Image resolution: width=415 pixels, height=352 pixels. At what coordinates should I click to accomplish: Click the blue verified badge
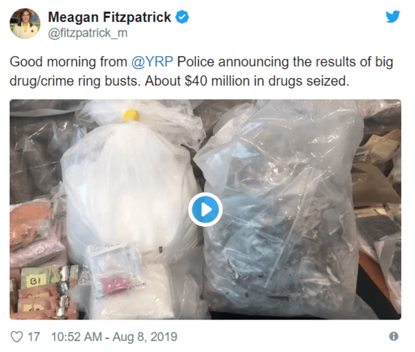(x=183, y=17)
